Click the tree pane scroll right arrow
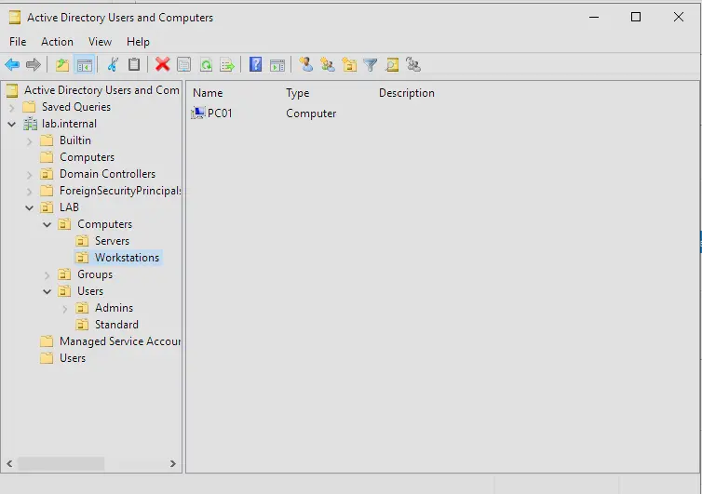The width and height of the screenshot is (702, 494). click(x=173, y=464)
